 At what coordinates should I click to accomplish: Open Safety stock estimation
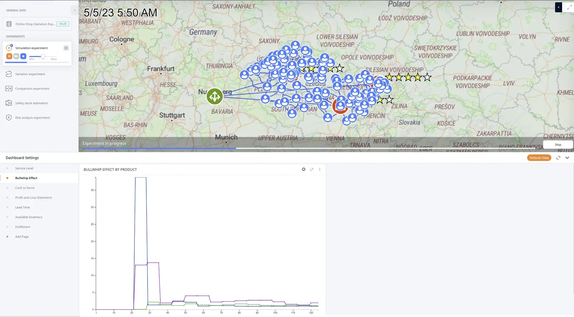click(x=31, y=103)
